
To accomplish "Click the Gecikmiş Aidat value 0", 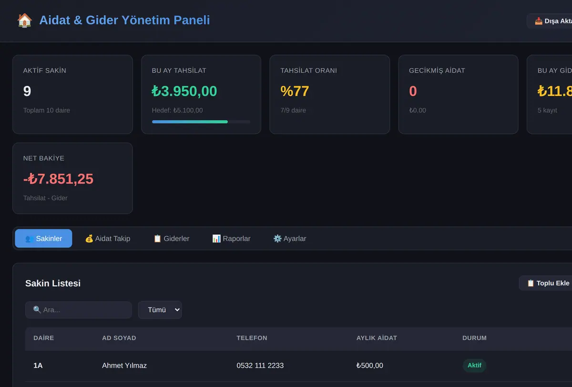I will [413, 91].
